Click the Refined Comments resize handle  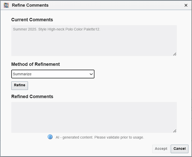pyautogui.click(x=175, y=131)
